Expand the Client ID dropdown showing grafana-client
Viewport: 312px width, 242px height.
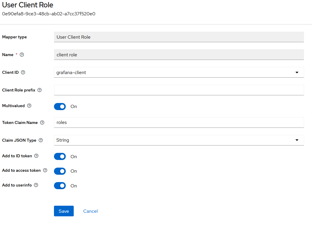179,72
